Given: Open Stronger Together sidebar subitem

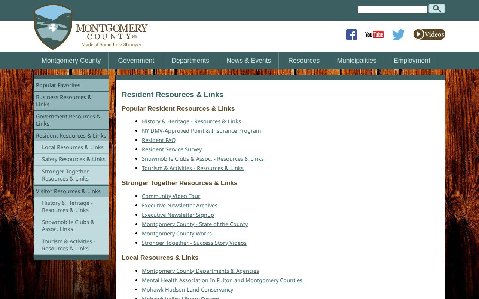Looking at the screenshot, I should 71,175.
